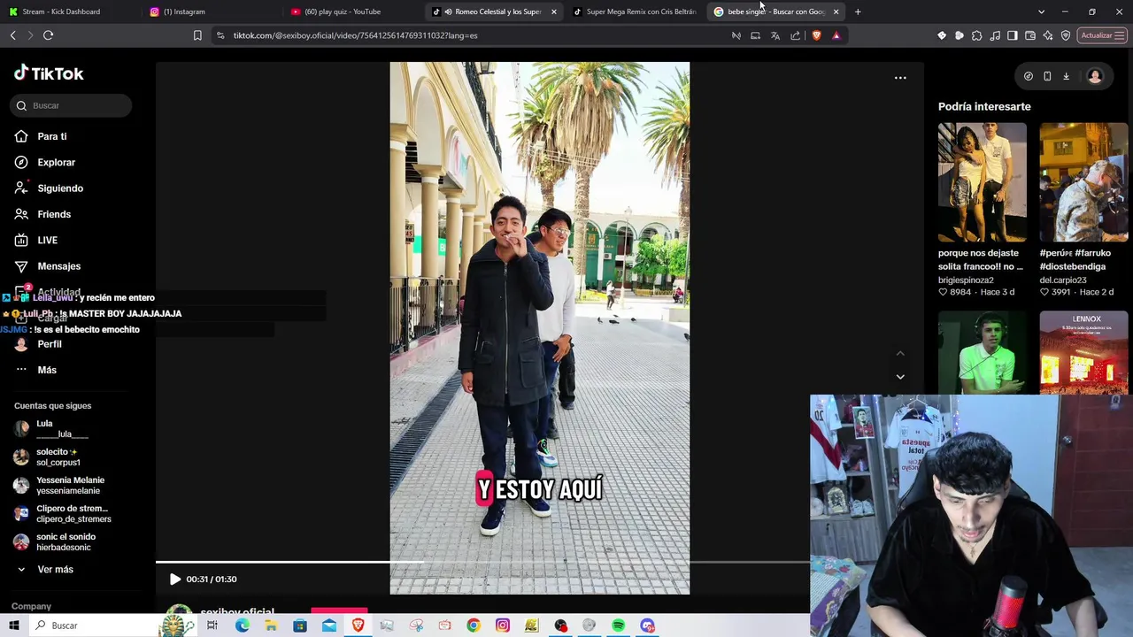Switch to the Stream - Kick Dashboard tab
The width and height of the screenshot is (1133, 637).
[60, 12]
